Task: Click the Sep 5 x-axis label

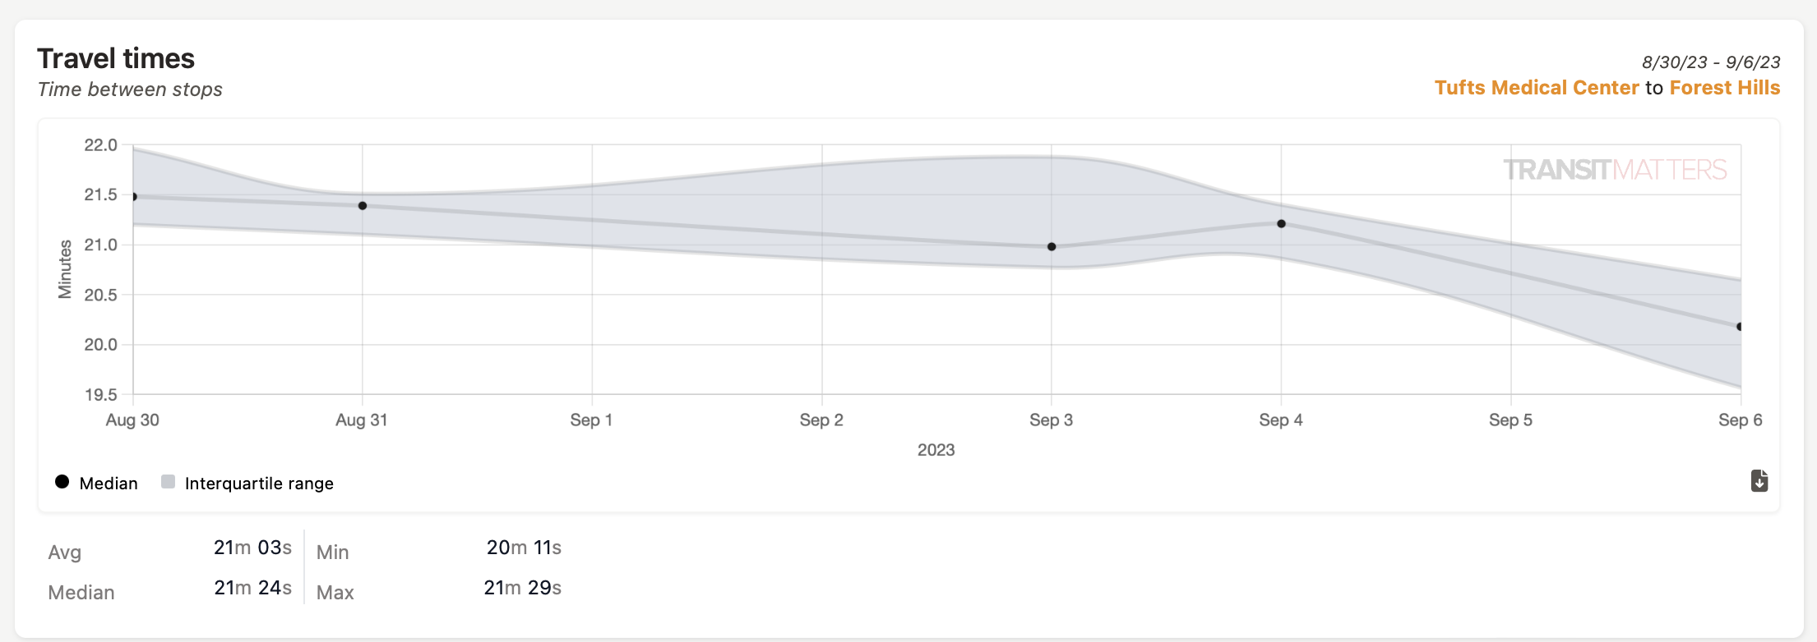Action: coord(1510,420)
